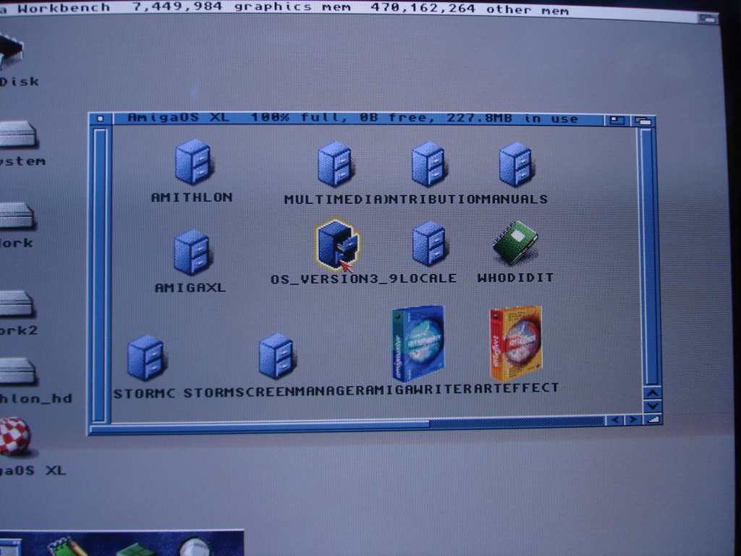
Task: Click the window sizing gadget in the corner
Action: (653, 419)
